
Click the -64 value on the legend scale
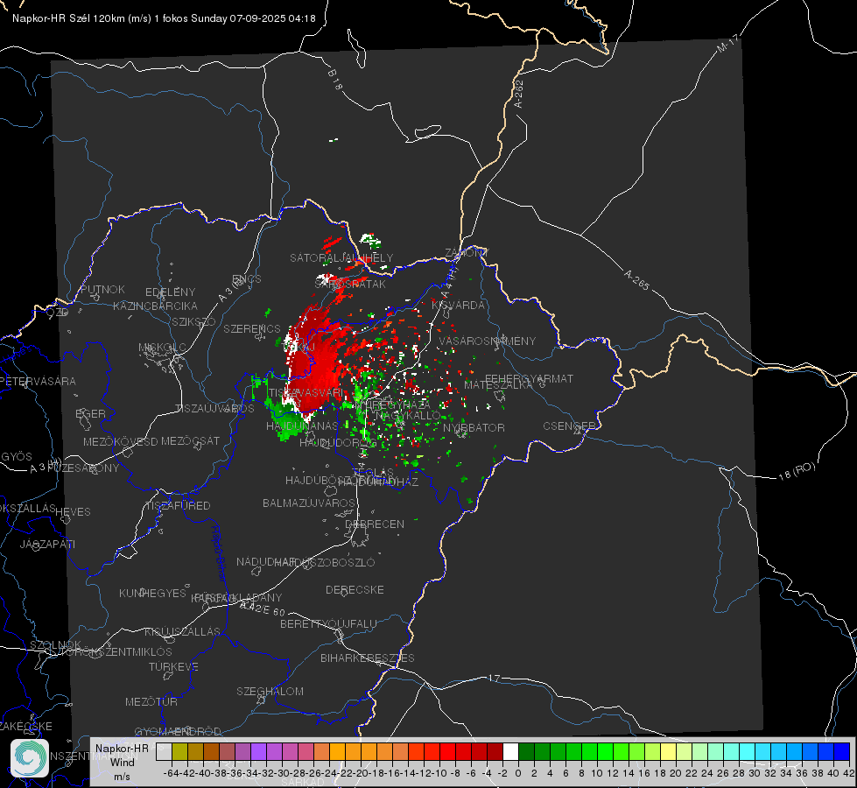point(171,773)
